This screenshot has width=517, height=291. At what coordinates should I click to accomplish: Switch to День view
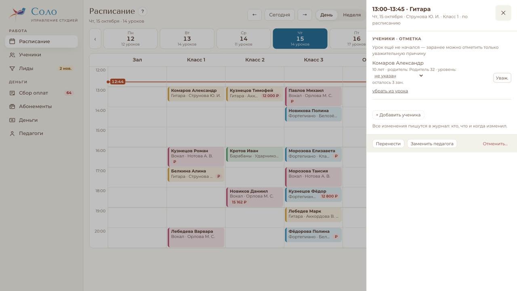point(326,15)
